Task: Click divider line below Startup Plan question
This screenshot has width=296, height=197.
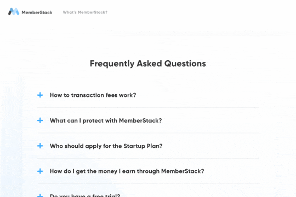Action: (148, 158)
